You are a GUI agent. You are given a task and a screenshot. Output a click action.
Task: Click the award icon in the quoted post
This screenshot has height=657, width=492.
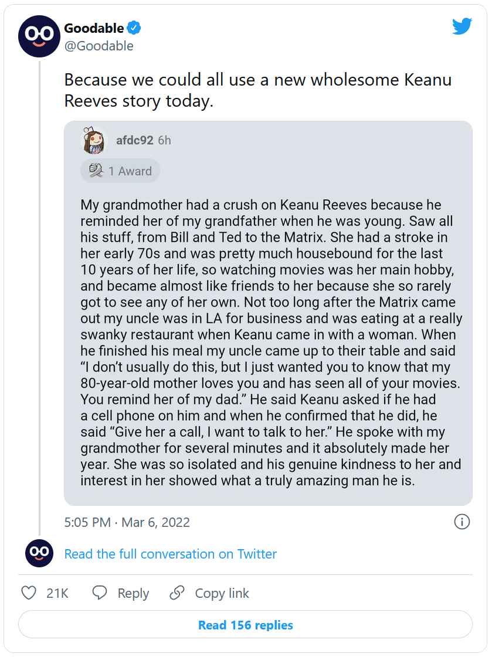point(96,171)
